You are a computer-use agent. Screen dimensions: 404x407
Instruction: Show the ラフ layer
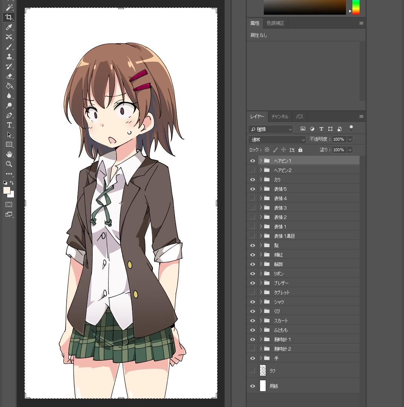click(252, 371)
